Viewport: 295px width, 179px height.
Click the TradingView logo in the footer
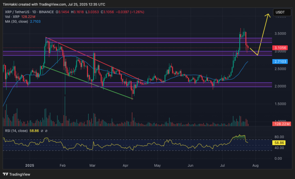click(17, 174)
